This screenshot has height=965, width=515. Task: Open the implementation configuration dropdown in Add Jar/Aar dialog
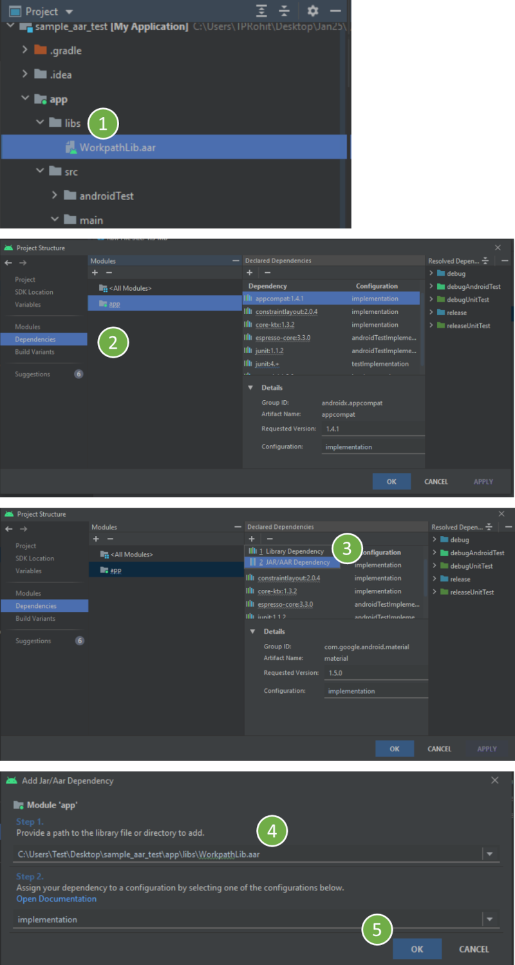tap(490, 920)
